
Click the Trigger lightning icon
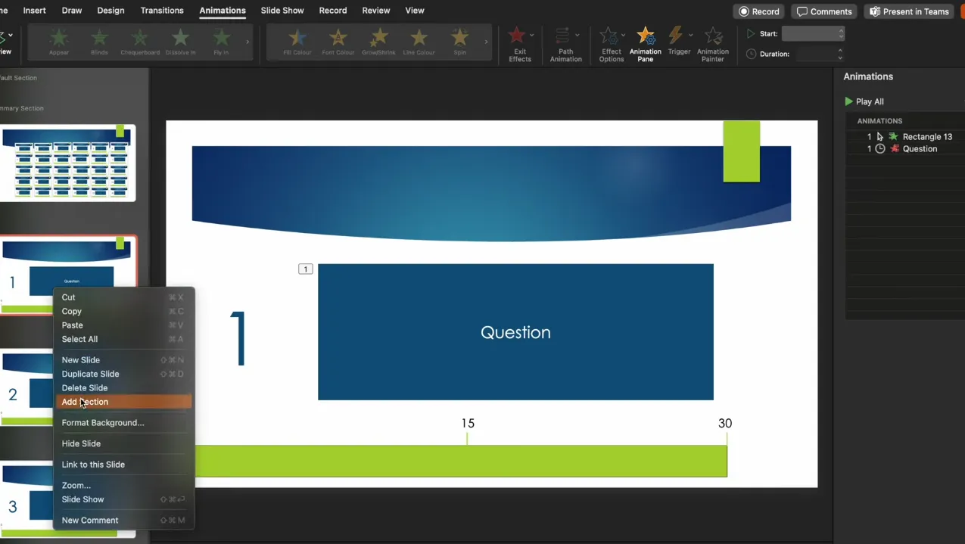click(677, 36)
